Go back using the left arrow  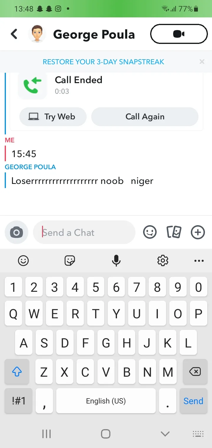(x=14, y=34)
